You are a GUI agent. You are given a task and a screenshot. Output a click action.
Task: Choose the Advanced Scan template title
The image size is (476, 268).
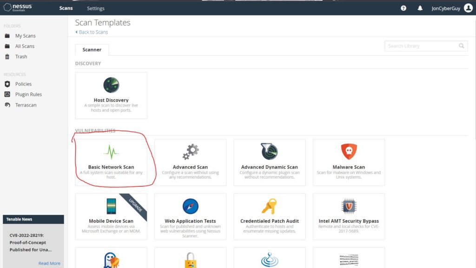[x=190, y=167]
